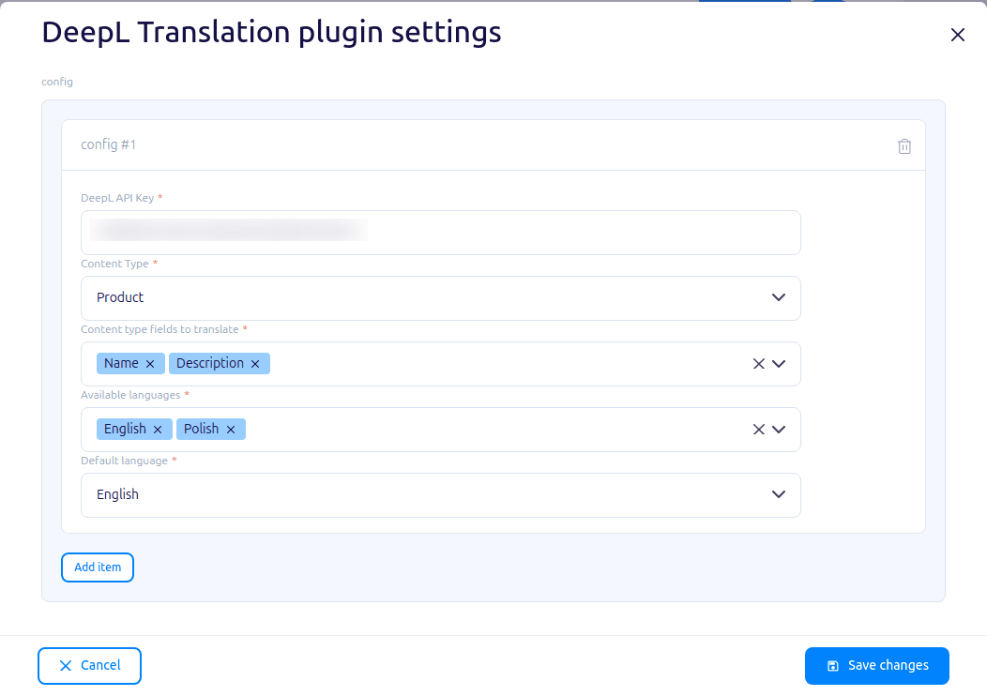Clear all content type fields to translate
987x696 pixels.
758,364
